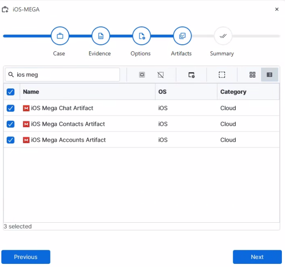This screenshot has height=267, width=285.
Task: Uncheck iOS Mega Contacts Artifact checkbox
Action: 11,124
